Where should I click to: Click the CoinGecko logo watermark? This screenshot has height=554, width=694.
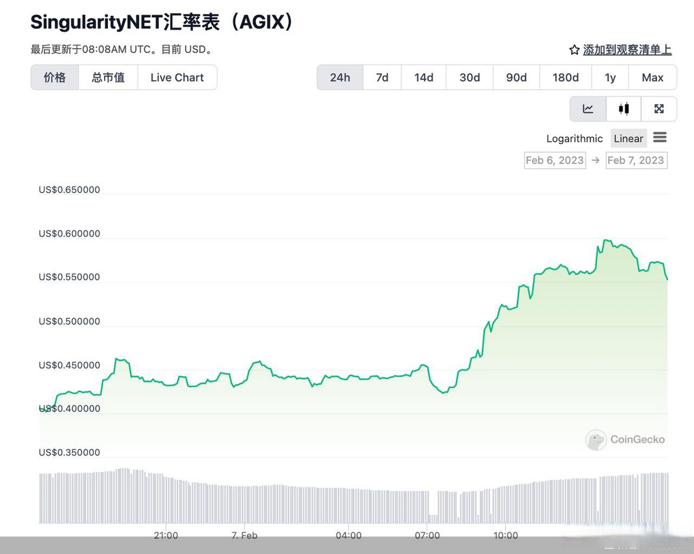click(625, 439)
